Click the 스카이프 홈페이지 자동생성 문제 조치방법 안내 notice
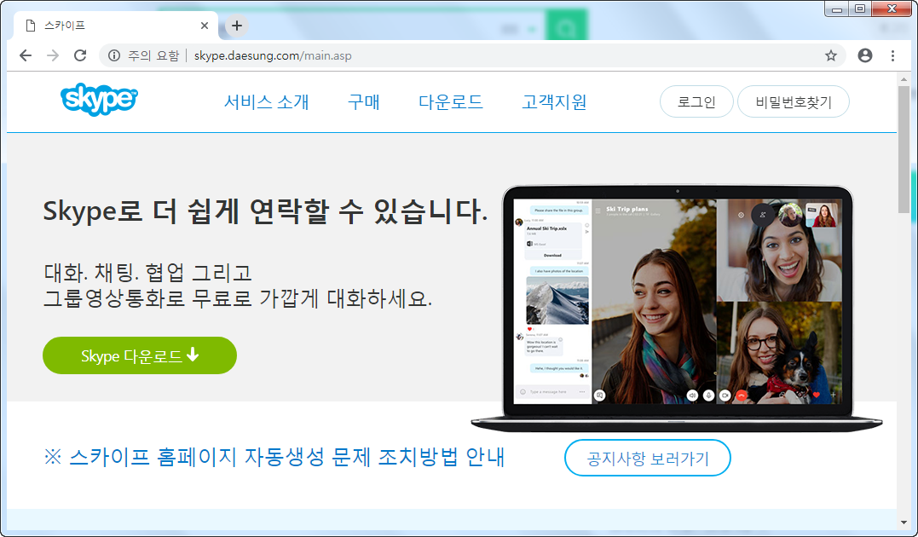Image resolution: width=918 pixels, height=537 pixels. (x=274, y=457)
